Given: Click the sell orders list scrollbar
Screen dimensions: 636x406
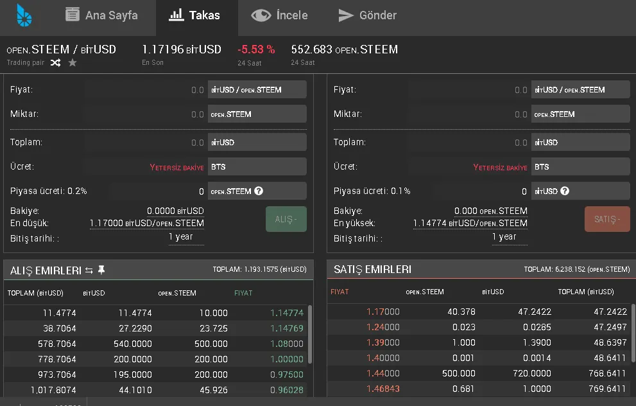Looking at the screenshot, I should click(x=633, y=333).
